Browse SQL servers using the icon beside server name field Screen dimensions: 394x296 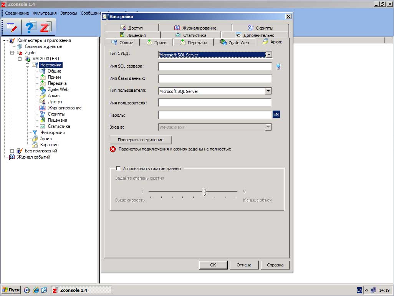(x=278, y=66)
